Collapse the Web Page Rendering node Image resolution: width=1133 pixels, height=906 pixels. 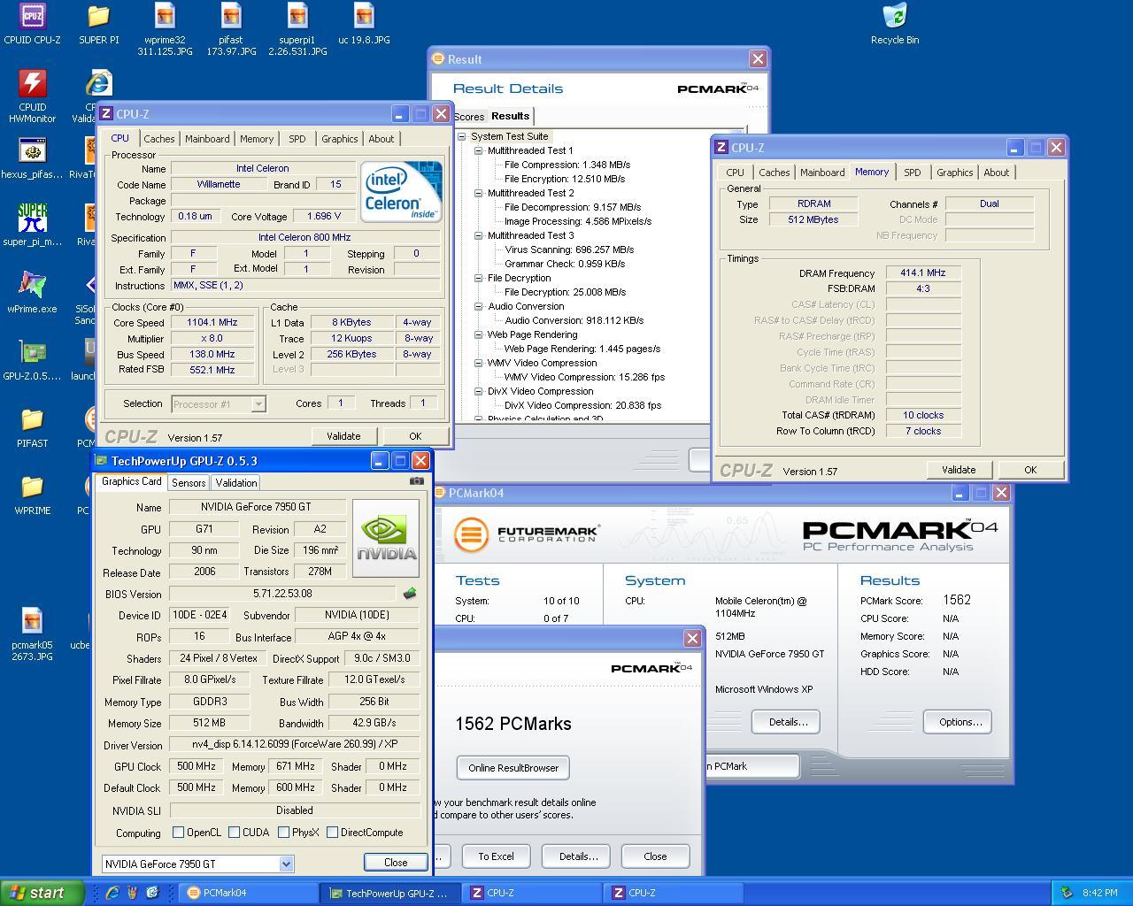click(479, 334)
